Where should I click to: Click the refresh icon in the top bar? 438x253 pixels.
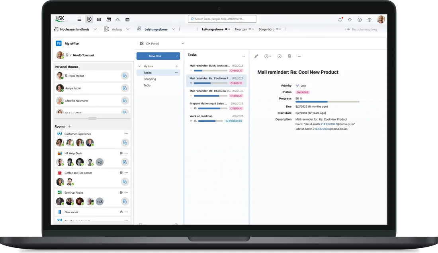[x=350, y=20]
